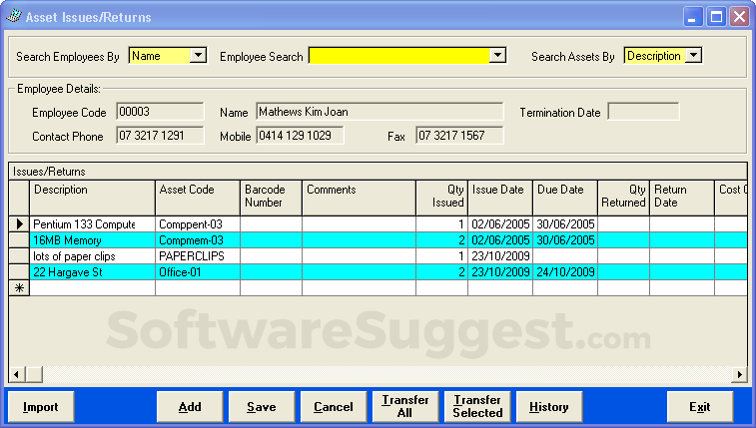The width and height of the screenshot is (756, 428).
Task: Click the new row asterisk marker
Action: 19,288
